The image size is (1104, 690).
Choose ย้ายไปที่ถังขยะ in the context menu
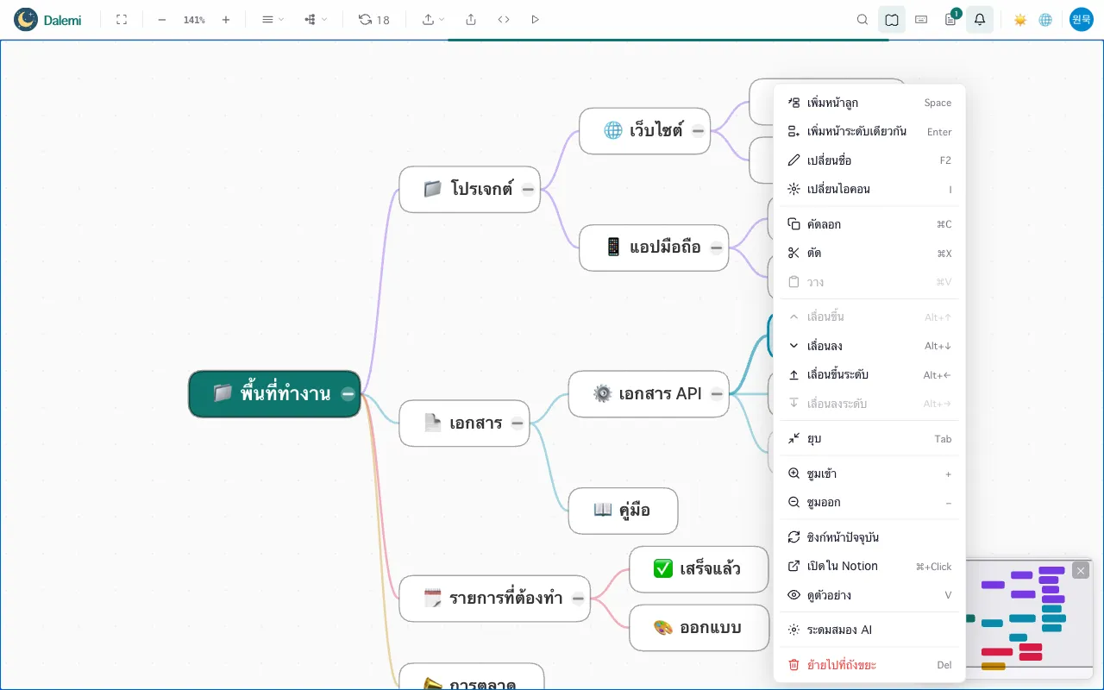point(869,665)
